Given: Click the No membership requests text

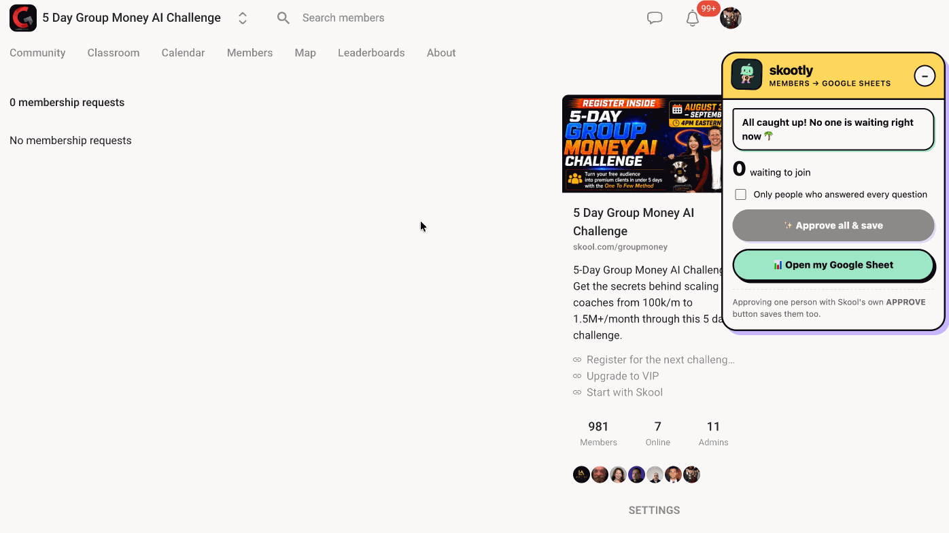Looking at the screenshot, I should coord(71,141).
